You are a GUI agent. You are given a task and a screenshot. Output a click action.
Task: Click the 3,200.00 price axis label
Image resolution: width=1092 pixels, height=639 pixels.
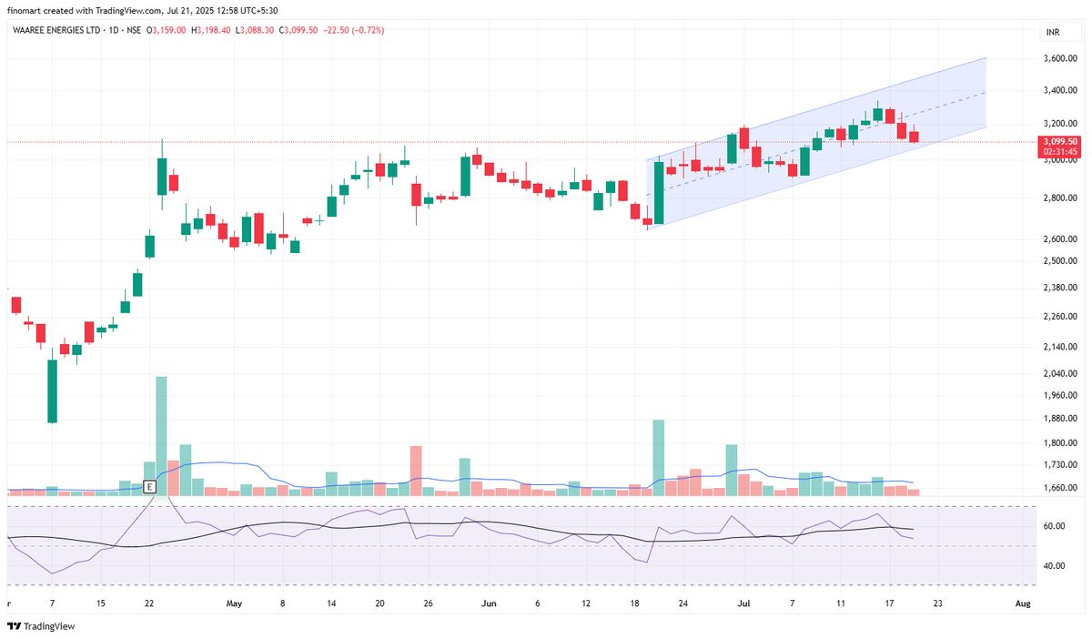[x=1061, y=124]
